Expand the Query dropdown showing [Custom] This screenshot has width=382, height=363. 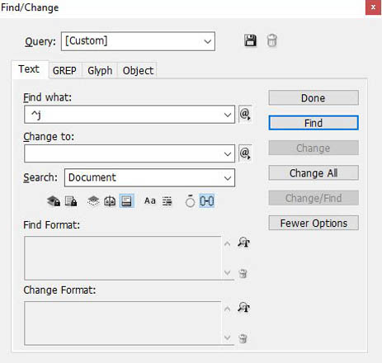(x=138, y=41)
